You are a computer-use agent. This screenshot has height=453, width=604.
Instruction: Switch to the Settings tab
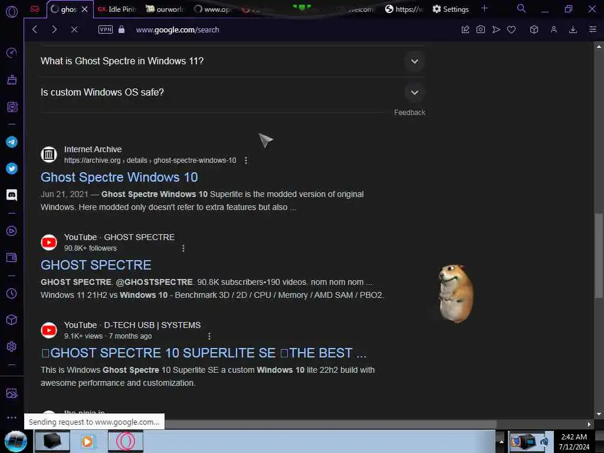click(451, 9)
